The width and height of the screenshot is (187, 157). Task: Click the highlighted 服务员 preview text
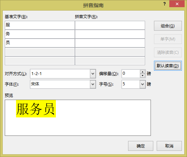[36, 109]
